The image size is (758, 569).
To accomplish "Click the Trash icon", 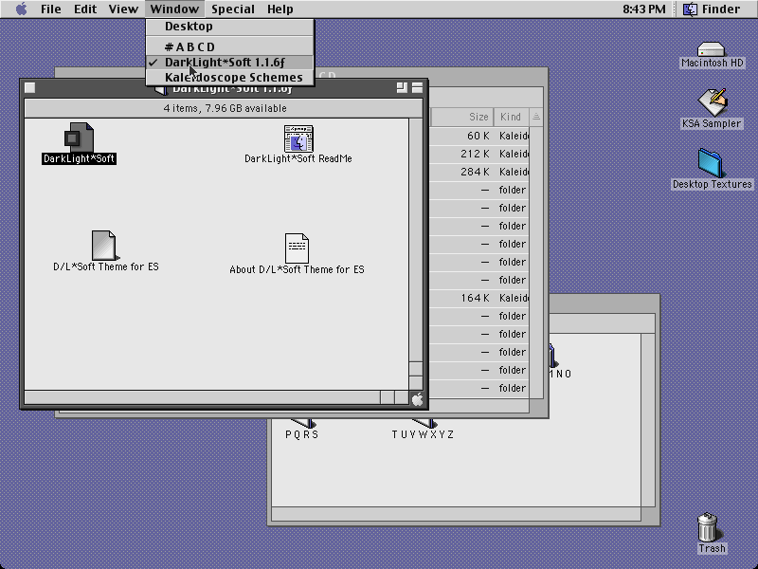I will (x=708, y=527).
